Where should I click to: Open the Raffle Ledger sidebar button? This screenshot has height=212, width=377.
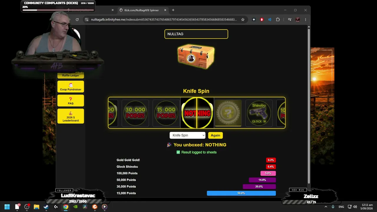point(71,75)
